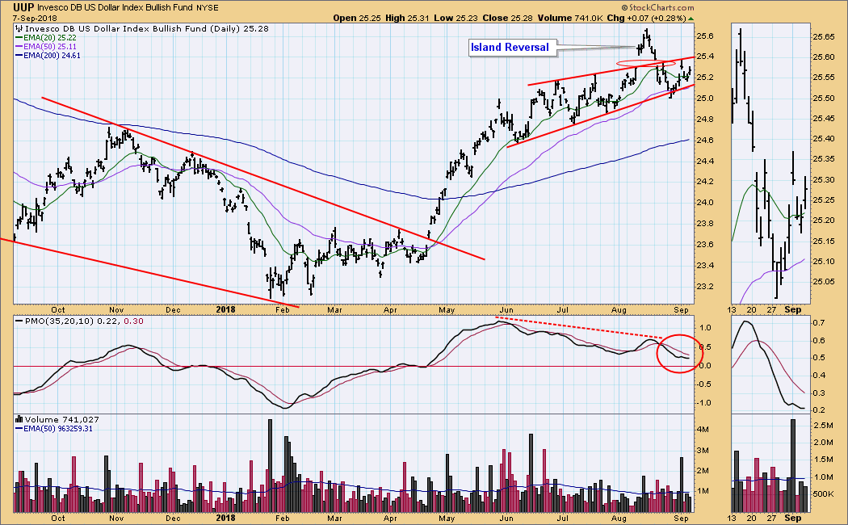
Task: Click the Aug label under the price panel
Action: tap(619, 310)
